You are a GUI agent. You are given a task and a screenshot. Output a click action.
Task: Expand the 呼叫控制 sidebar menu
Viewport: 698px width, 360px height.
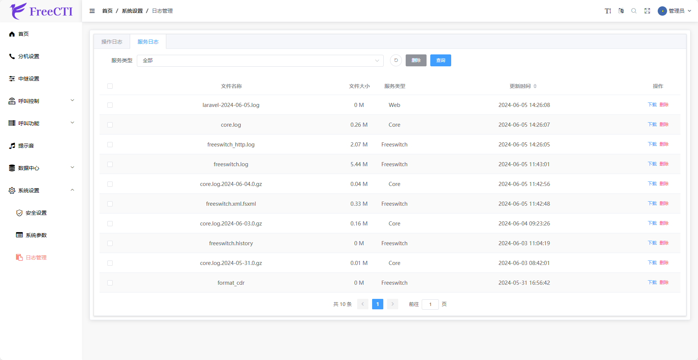(x=41, y=101)
